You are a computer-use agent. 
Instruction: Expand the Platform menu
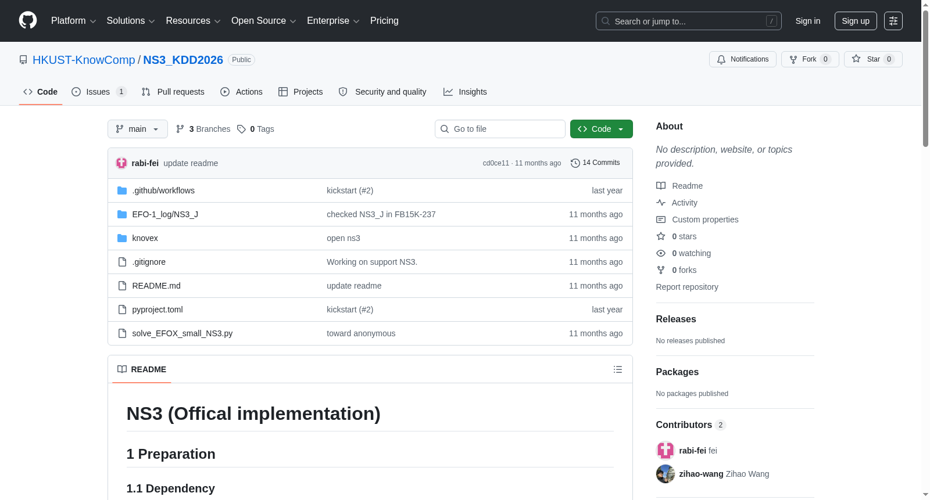[x=74, y=21]
